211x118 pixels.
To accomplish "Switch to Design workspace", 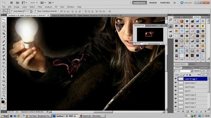I will click(x=153, y=3).
